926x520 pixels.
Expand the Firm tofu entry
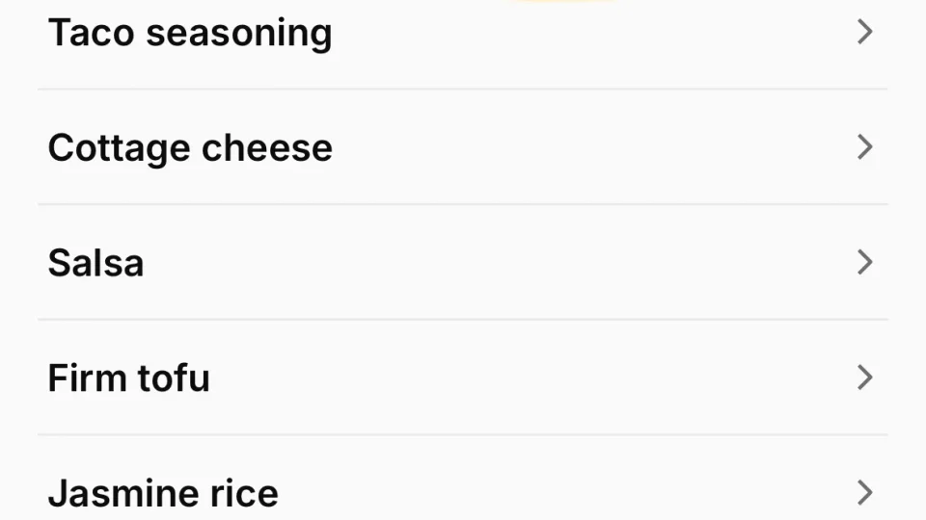[x=864, y=377]
